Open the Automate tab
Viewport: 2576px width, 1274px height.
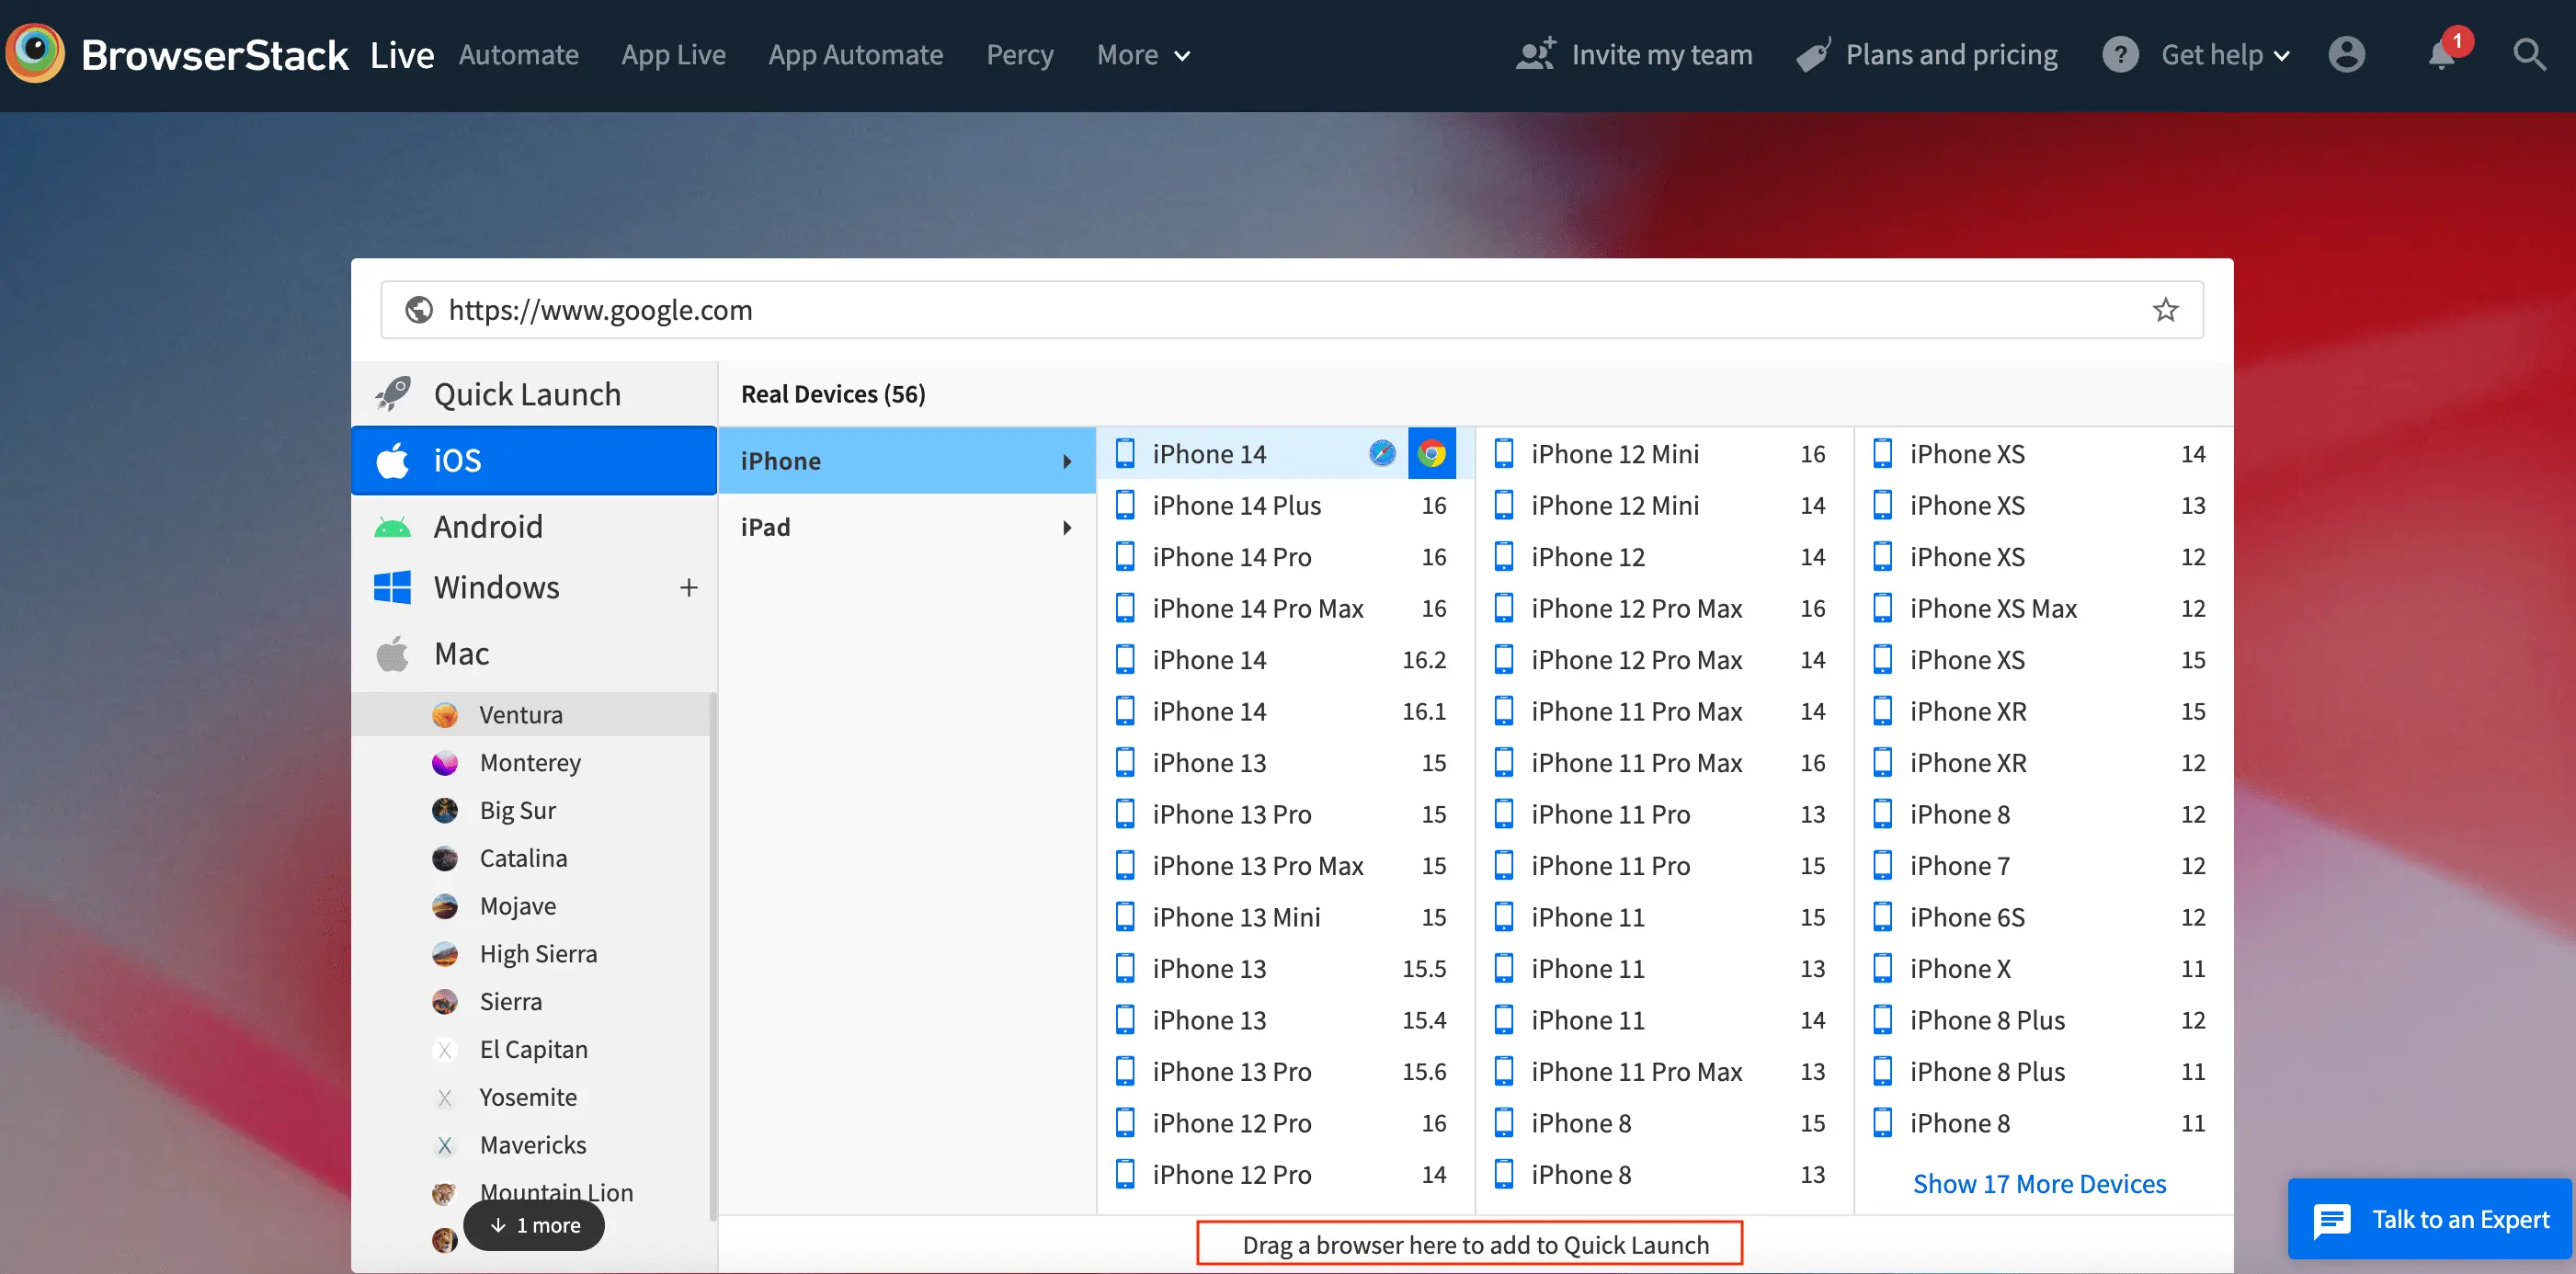pos(518,54)
